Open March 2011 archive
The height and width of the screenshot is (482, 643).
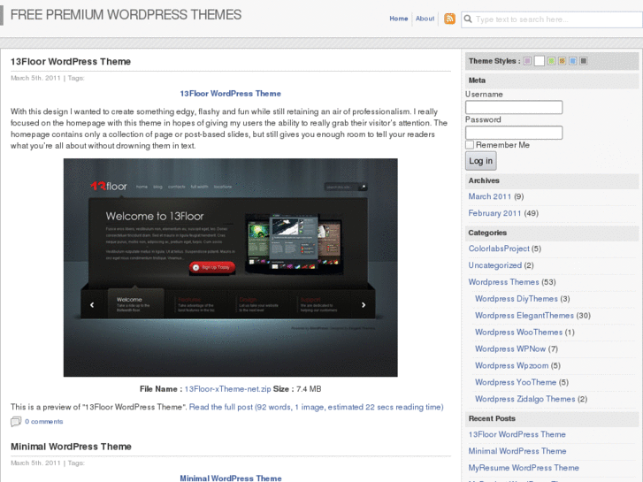(490, 196)
